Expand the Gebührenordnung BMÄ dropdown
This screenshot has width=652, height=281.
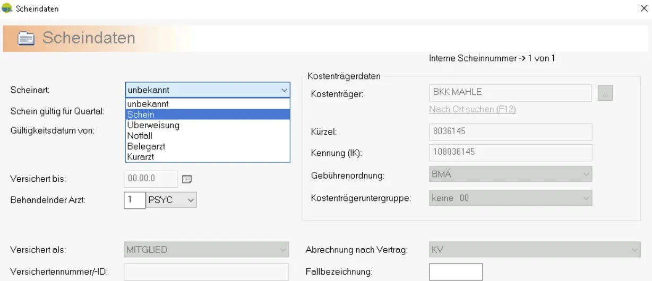[586, 174]
